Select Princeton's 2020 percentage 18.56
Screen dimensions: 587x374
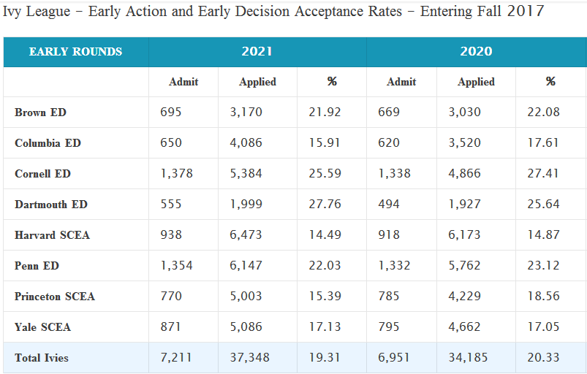543,297
